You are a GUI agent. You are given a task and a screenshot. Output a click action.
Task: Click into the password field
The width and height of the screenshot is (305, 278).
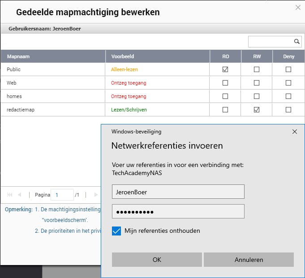pyautogui.click(x=178, y=211)
